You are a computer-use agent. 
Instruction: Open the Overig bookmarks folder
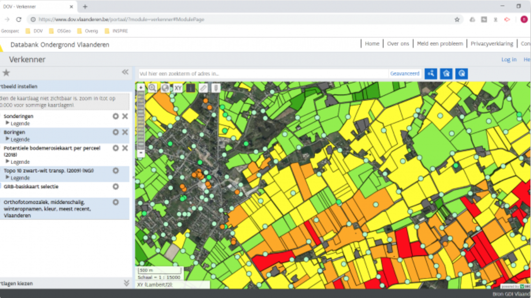tap(87, 31)
